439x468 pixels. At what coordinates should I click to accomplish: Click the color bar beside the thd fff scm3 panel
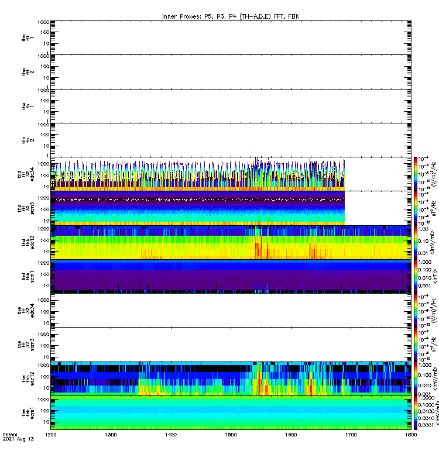[416, 208]
